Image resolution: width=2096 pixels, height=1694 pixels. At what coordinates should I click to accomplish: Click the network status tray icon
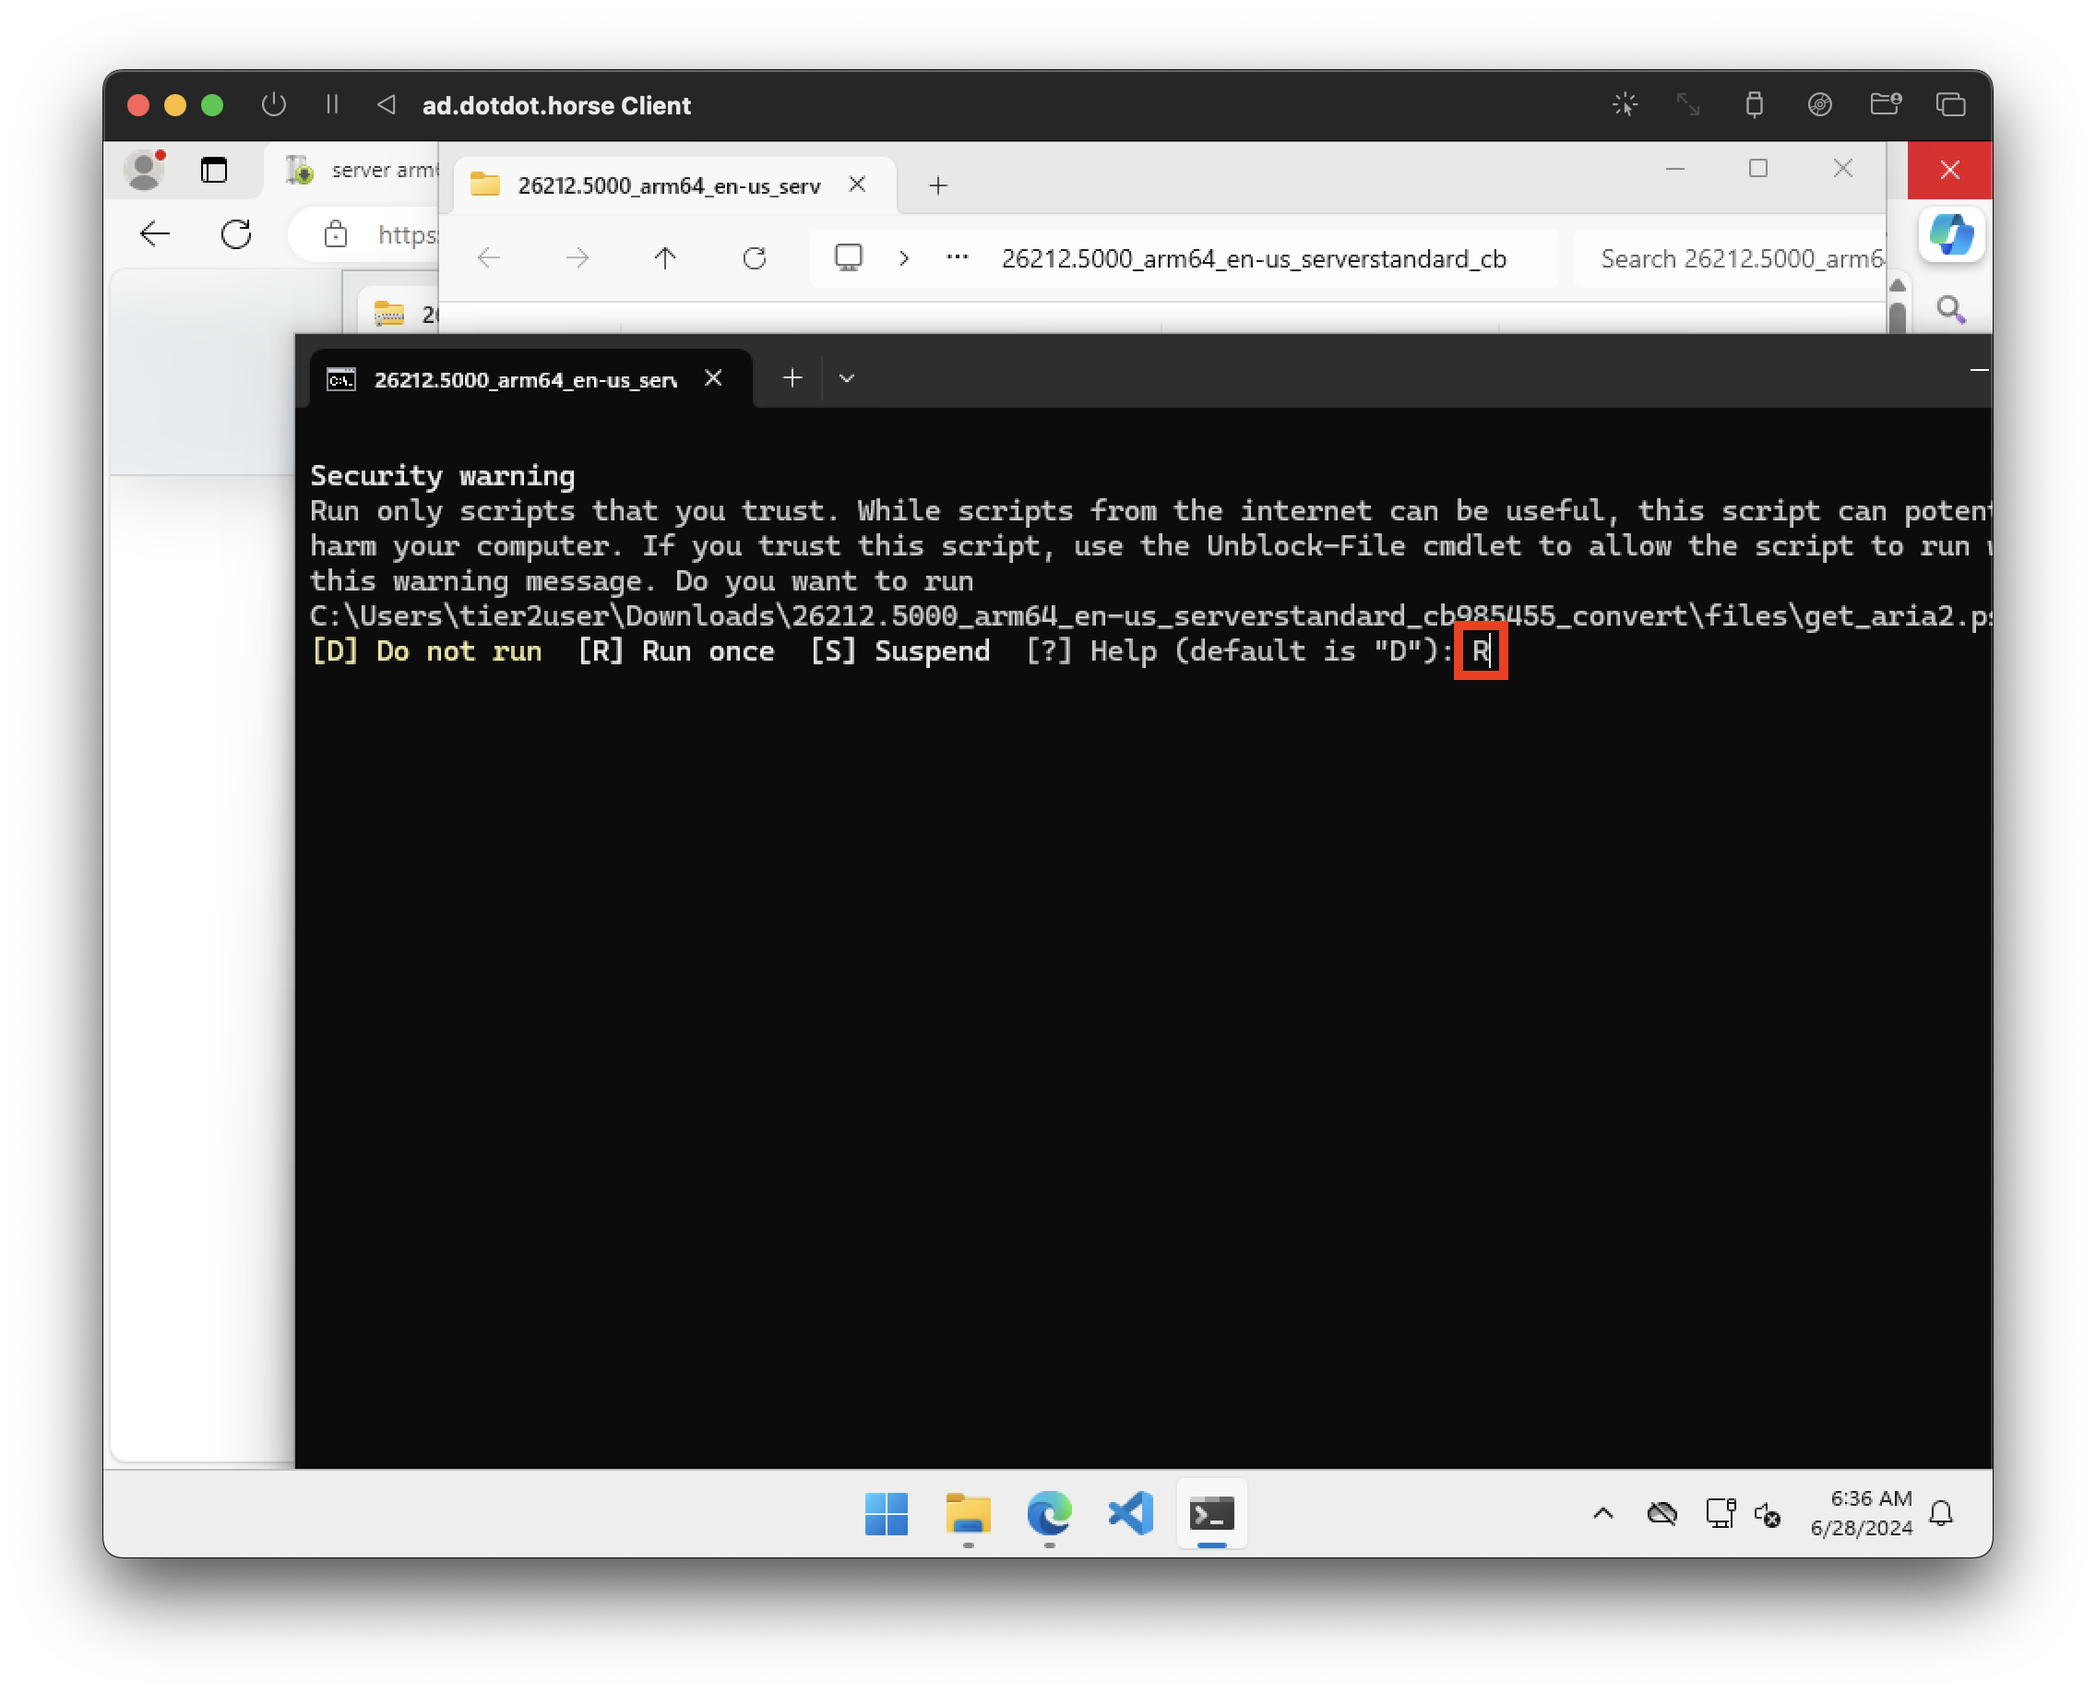pyautogui.click(x=1720, y=1513)
